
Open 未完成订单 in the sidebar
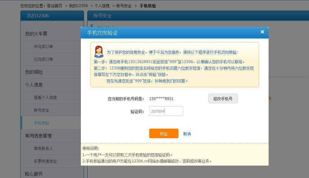pos(43,46)
